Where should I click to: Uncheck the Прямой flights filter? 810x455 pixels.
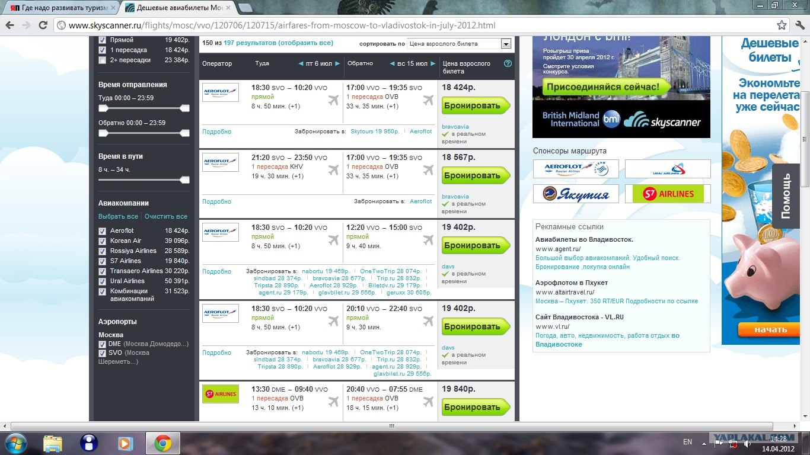tap(102, 40)
